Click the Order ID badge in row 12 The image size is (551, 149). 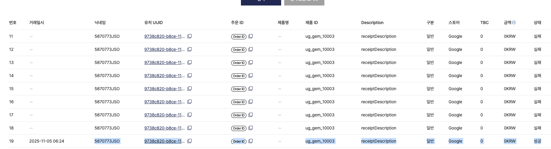pyautogui.click(x=238, y=50)
